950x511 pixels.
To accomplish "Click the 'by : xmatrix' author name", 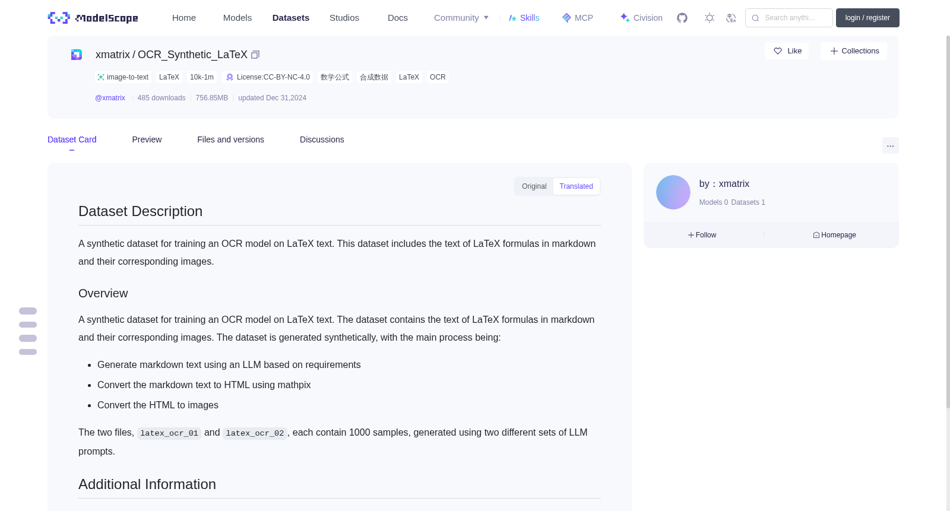I will pos(724,184).
